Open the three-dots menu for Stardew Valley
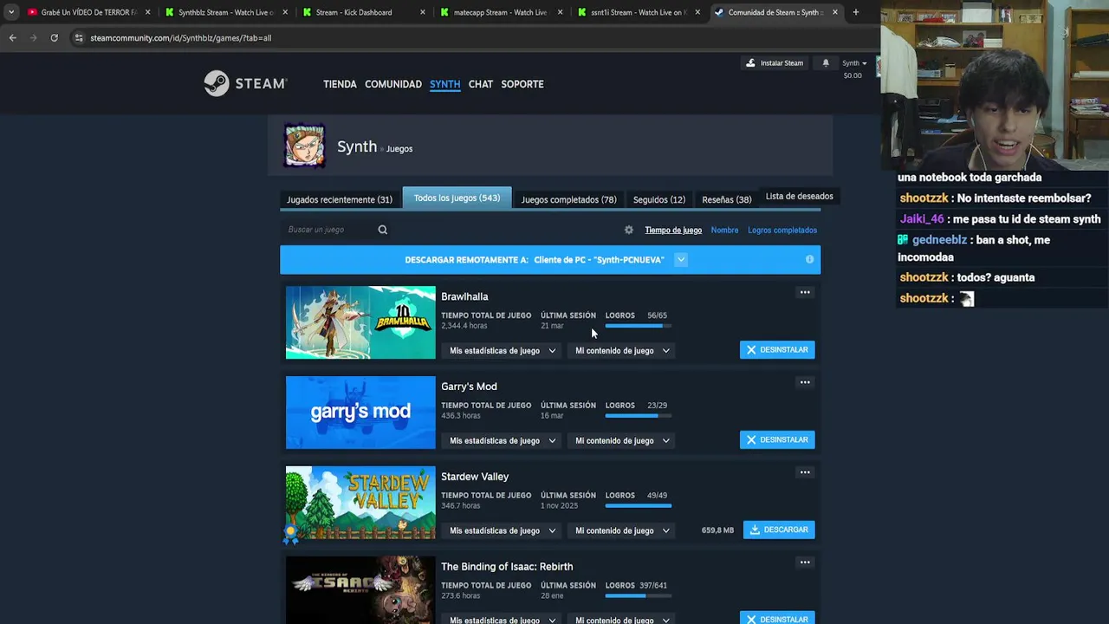The height and width of the screenshot is (624, 1109). tap(805, 472)
